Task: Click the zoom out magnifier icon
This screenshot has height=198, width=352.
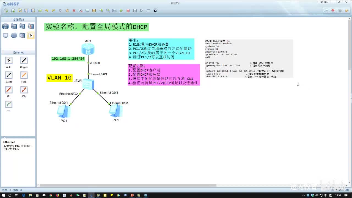Action: (108, 10)
